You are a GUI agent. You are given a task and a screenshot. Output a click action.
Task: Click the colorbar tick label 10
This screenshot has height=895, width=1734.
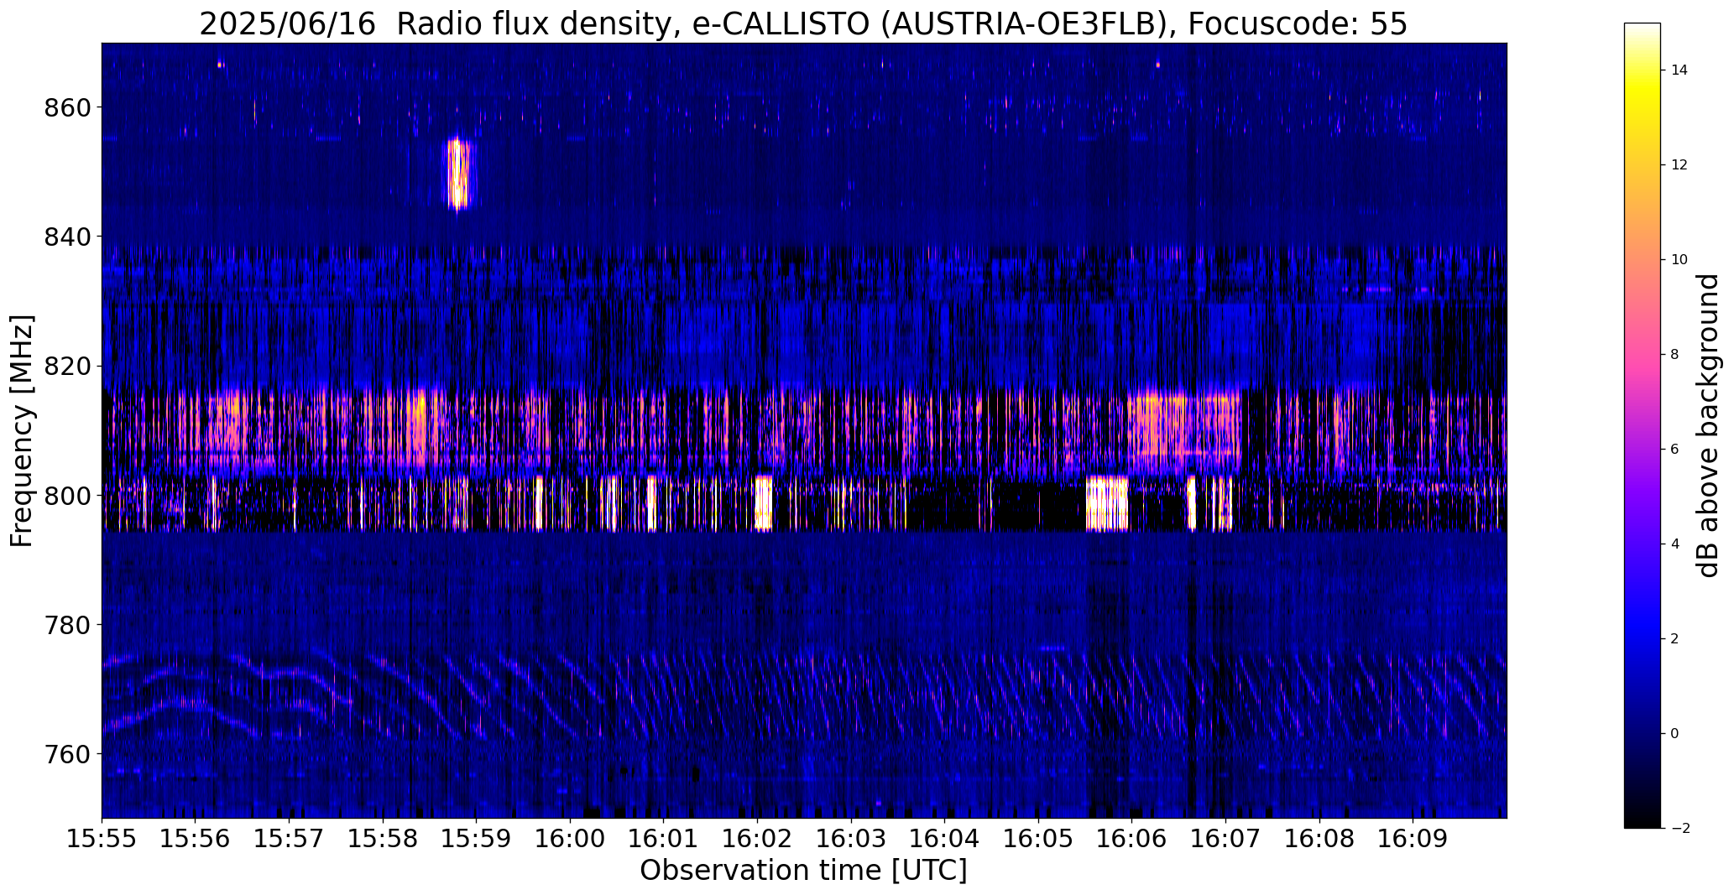(x=1679, y=260)
